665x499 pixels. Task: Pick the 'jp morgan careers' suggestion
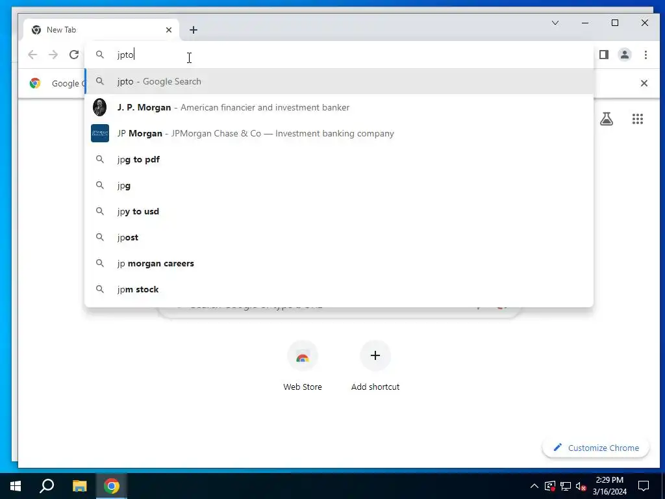pos(339,264)
